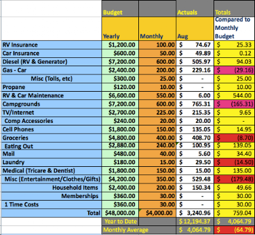Select the Memberships label cell
Screen dimensions: 255x235
(52, 196)
